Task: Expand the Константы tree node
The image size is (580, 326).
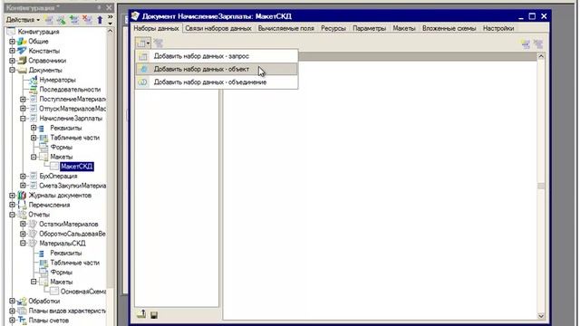Action: 12,51
